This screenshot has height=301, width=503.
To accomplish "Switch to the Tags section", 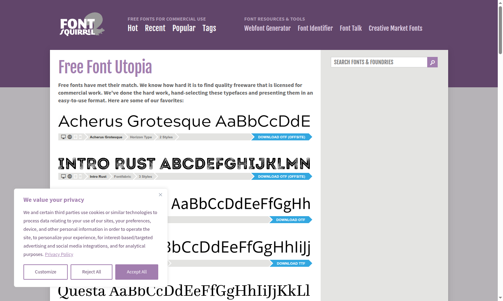I will (x=209, y=28).
